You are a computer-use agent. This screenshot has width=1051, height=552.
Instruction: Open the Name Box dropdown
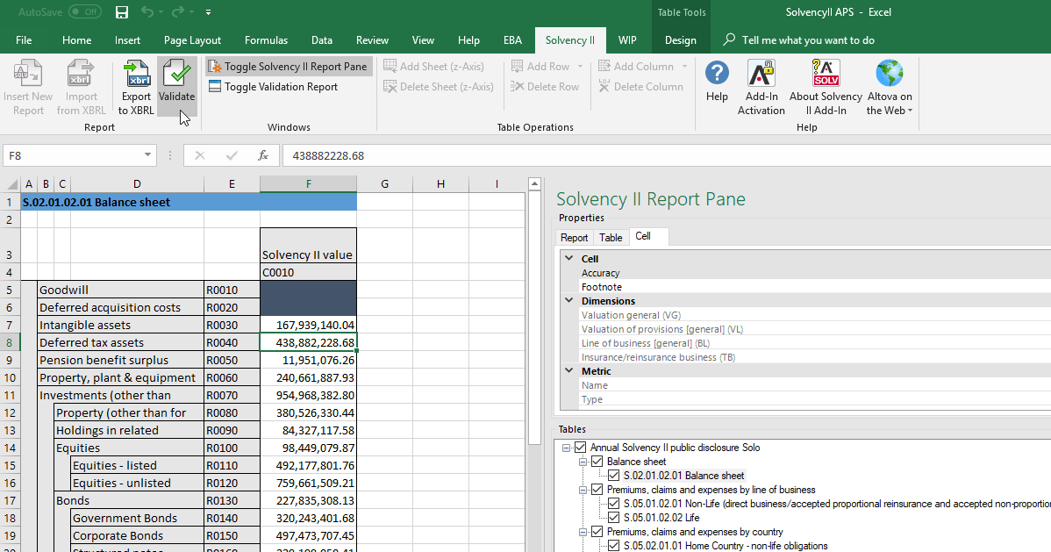tap(146, 154)
